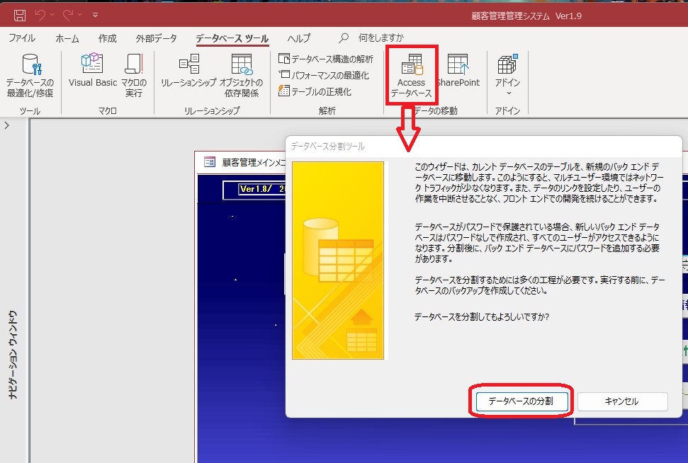
Task: Switch to the 作成 ribbon tab
Action: (x=108, y=38)
